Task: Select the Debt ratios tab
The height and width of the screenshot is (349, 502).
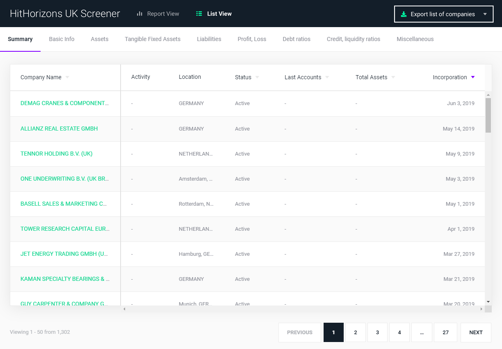Action: [x=296, y=39]
